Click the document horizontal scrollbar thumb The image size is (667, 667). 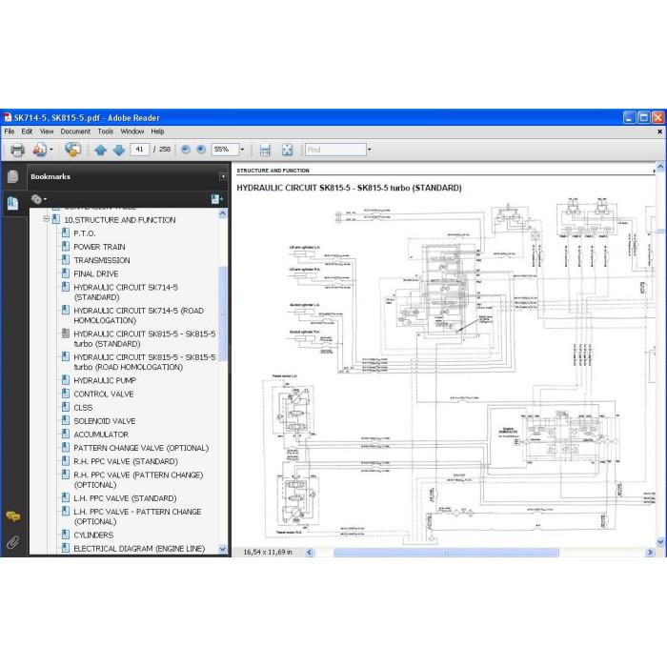(x=446, y=553)
